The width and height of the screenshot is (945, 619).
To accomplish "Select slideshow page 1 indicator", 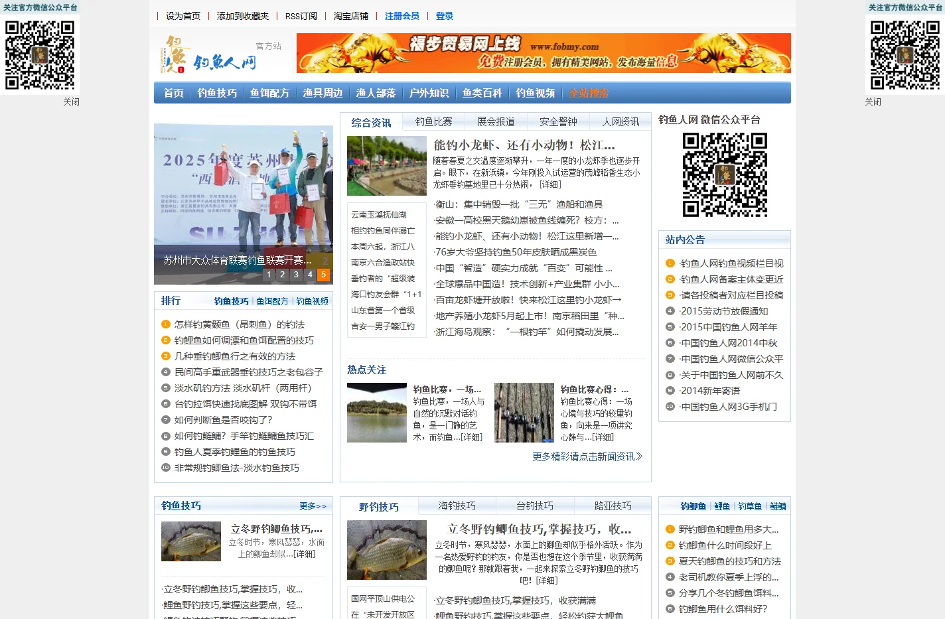I will point(269,274).
